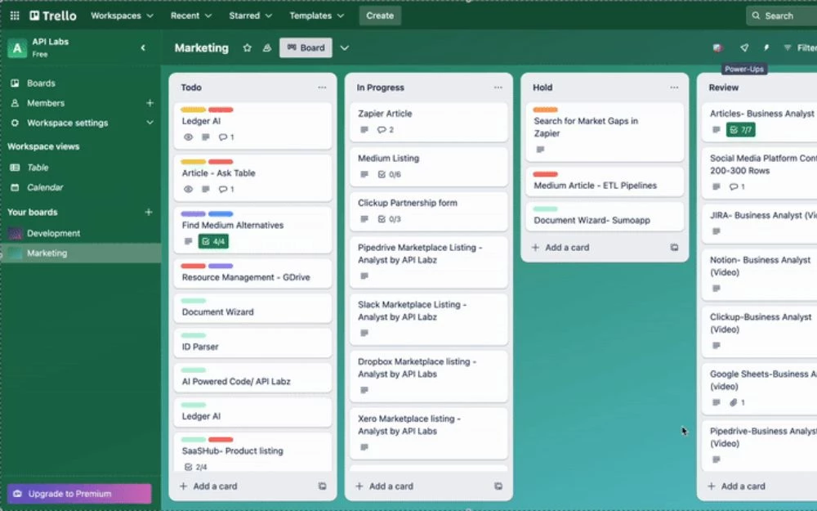Viewport: 817px width, 511px height.
Task: Open the Xero Marketplace listing card
Action: click(x=429, y=433)
